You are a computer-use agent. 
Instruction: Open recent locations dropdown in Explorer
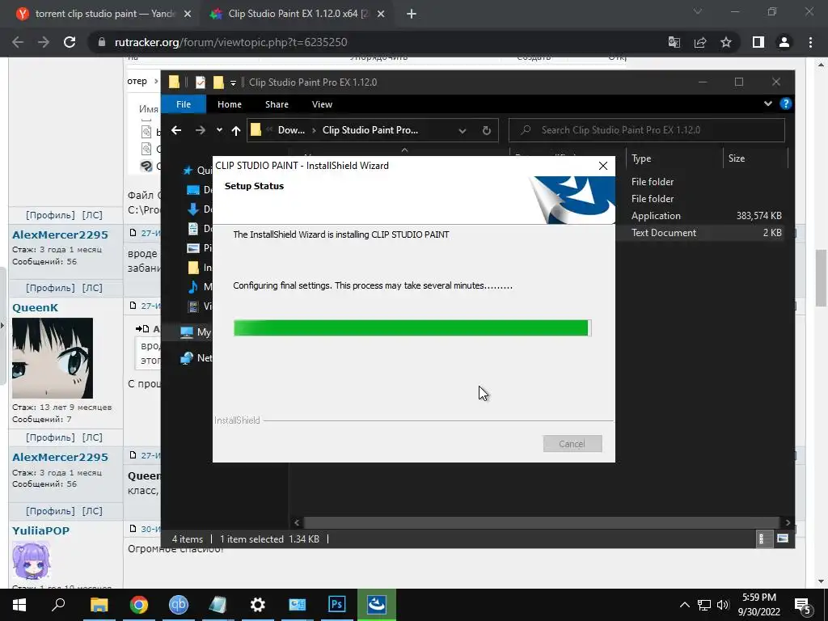[x=219, y=130]
